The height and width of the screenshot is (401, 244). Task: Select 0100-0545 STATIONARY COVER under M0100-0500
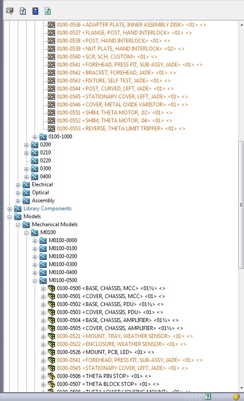tap(122, 368)
